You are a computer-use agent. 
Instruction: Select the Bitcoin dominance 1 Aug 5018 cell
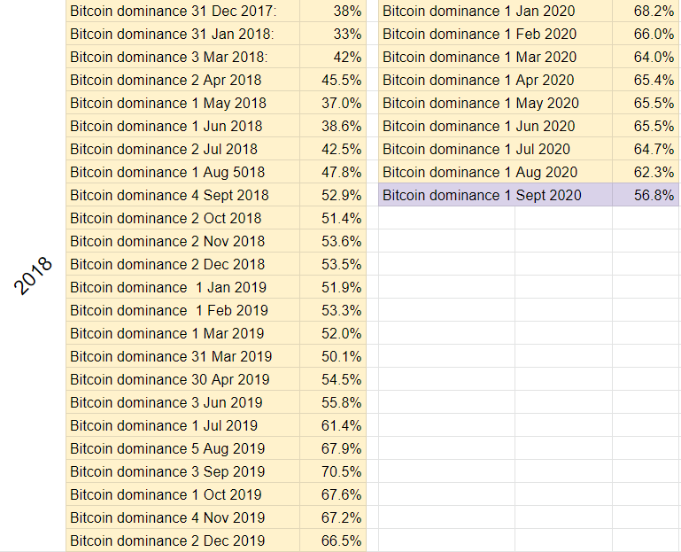tap(182, 172)
